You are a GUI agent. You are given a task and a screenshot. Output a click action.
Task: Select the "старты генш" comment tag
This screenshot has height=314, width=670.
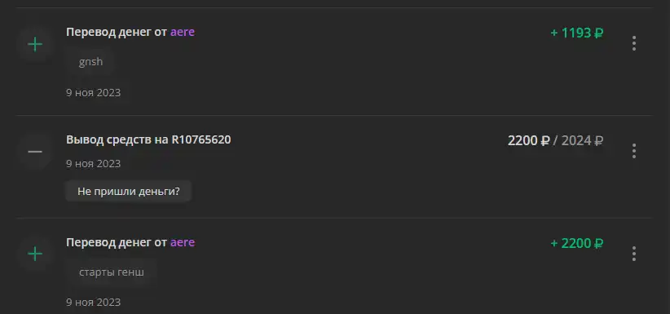tap(112, 272)
